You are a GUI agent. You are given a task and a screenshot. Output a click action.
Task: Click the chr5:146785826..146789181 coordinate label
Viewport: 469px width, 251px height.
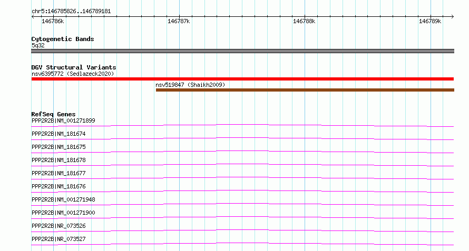[71, 12]
